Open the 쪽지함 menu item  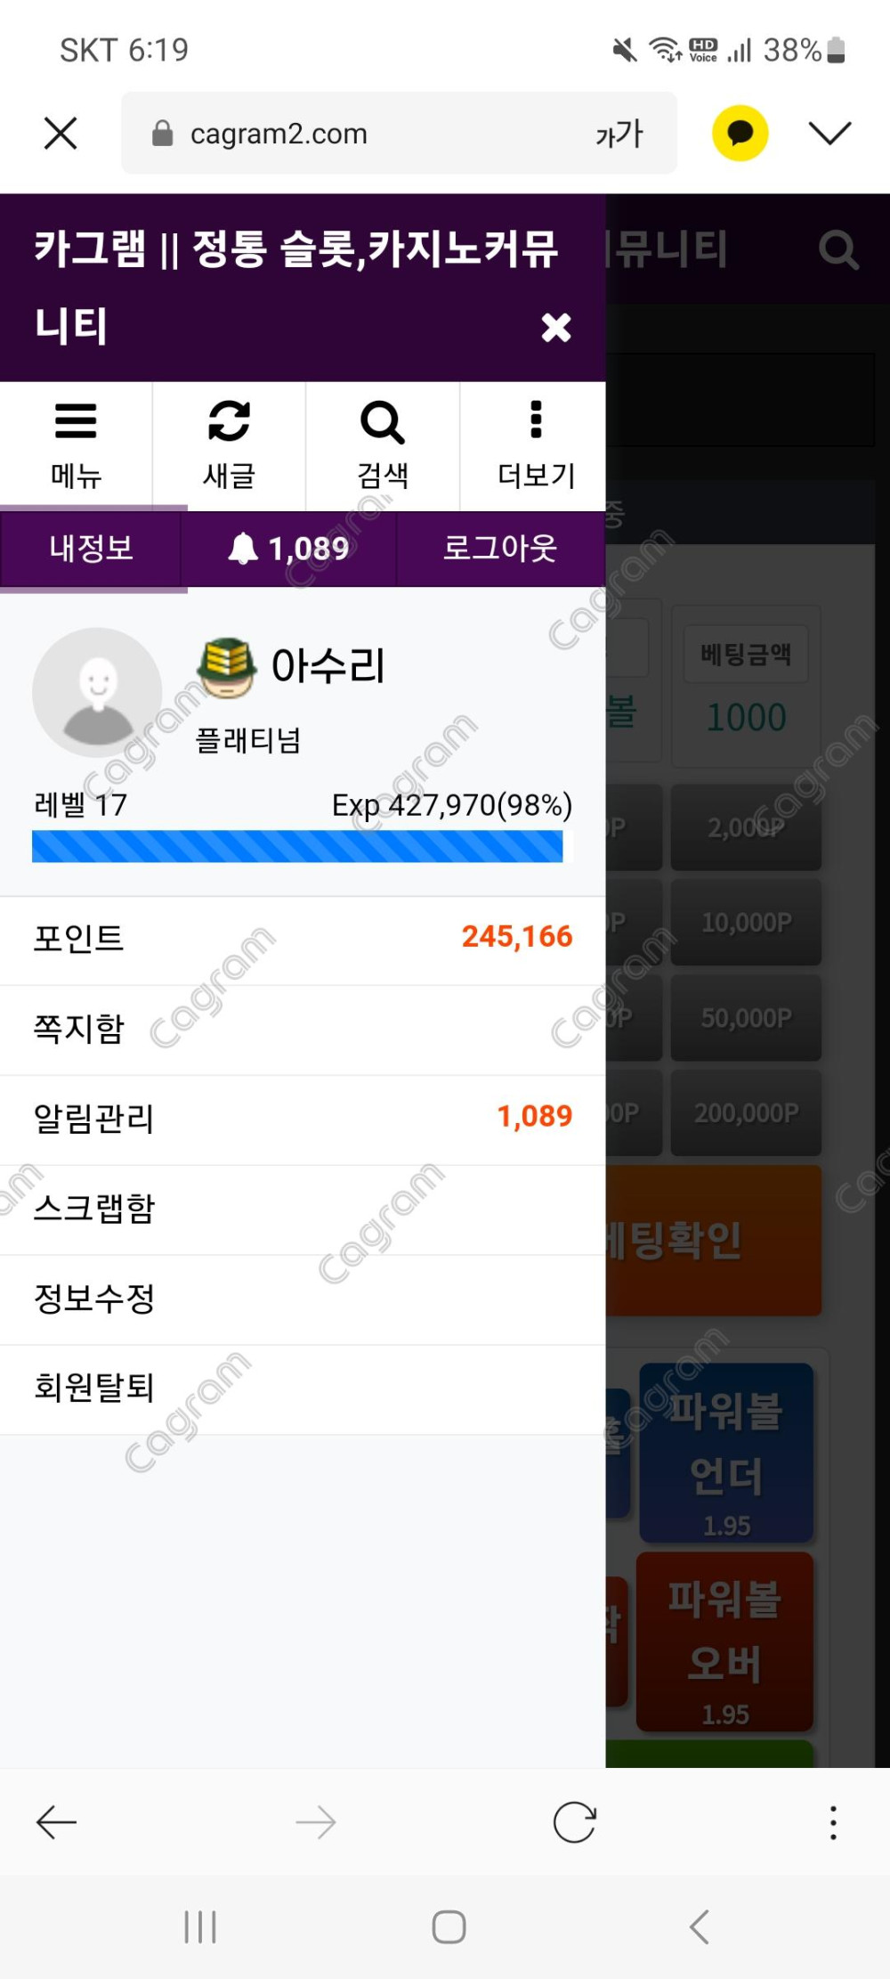click(303, 1030)
